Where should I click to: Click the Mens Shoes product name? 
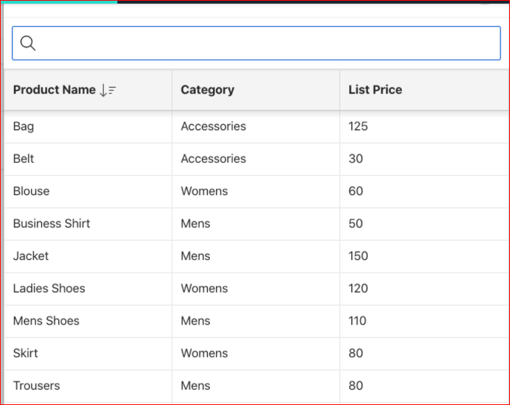[x=46, y=321]
